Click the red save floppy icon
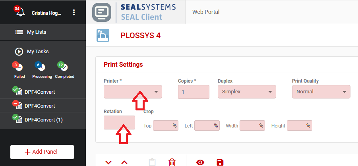358x166 pixels. (220, 162)
